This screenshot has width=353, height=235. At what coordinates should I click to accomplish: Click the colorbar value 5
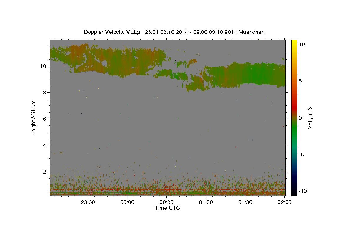[300, 81]
